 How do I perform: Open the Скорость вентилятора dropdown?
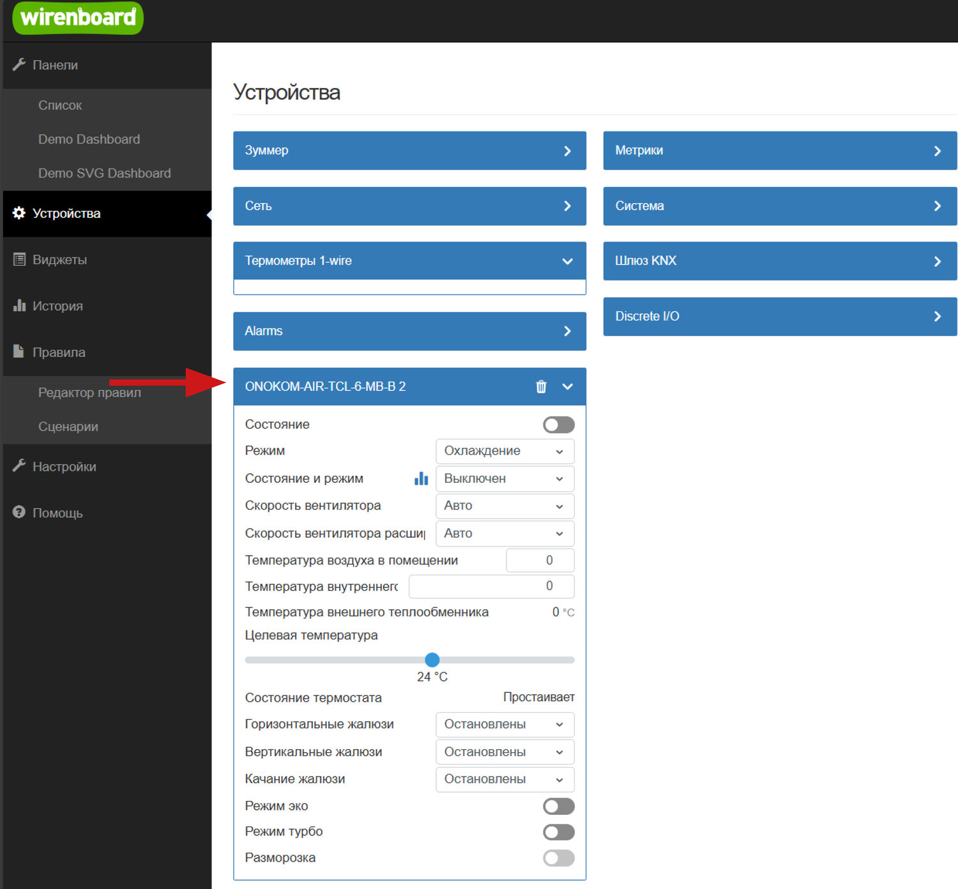point(505,506)
